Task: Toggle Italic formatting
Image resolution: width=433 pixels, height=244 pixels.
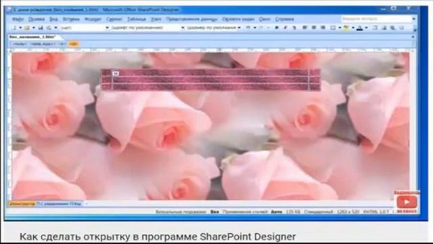Action: pyautogui.click(x=286, y=28)
